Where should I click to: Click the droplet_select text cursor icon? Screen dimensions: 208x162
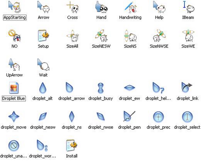(x=187, y=117)
